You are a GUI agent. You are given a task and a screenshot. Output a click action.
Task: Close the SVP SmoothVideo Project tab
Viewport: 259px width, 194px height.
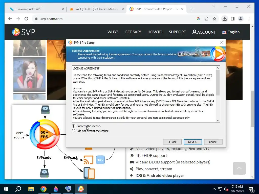[x=182, y=9]
